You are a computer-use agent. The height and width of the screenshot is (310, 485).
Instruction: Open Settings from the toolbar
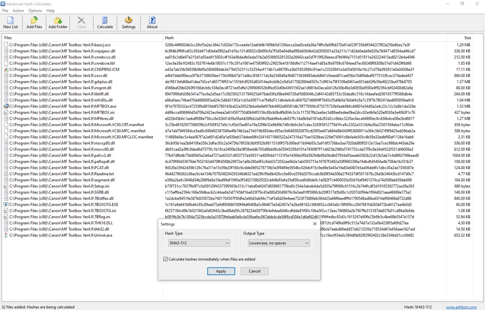(x=129, y=23)
